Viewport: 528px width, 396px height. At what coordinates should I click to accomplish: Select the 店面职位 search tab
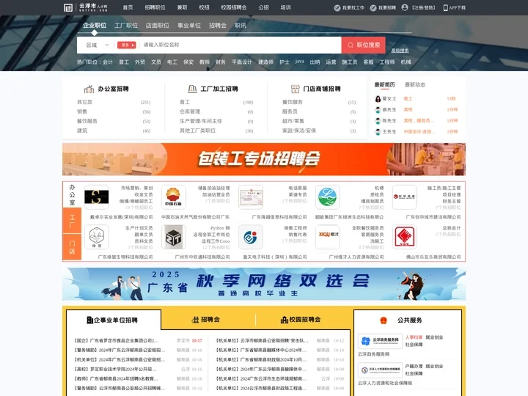(x=157, y=25)
